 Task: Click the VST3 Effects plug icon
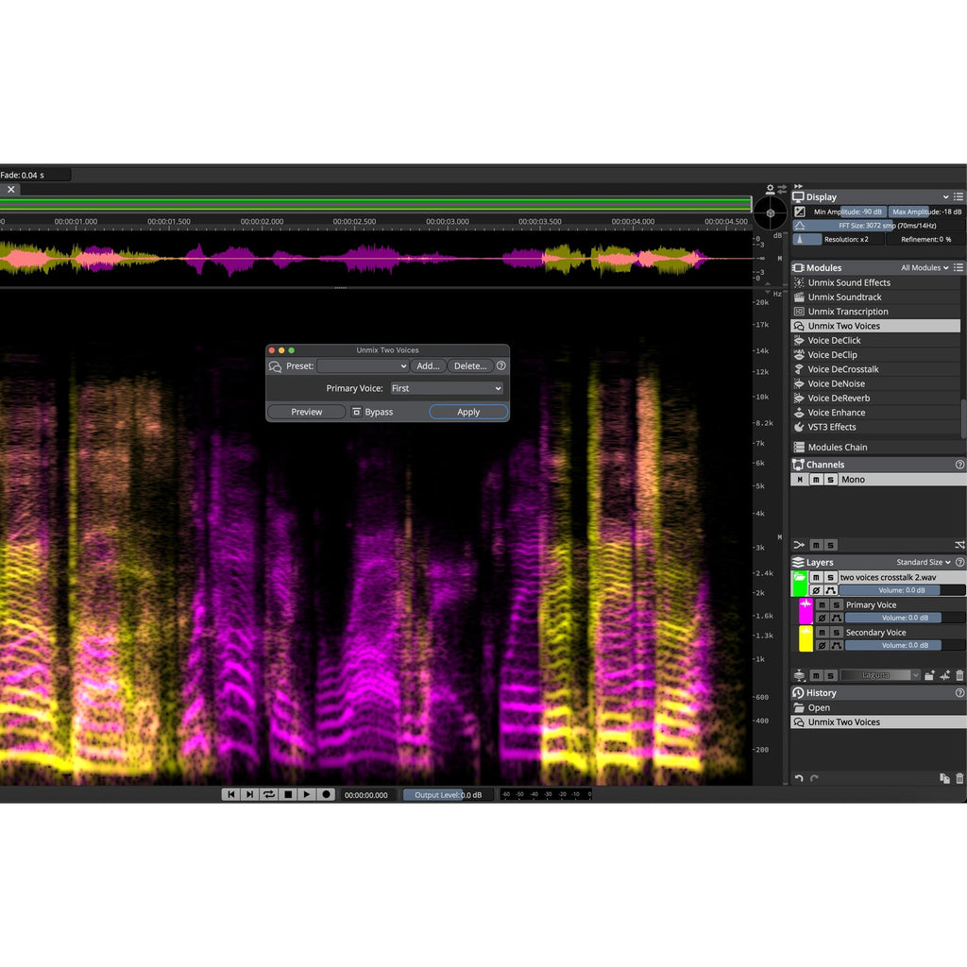click(799, 427)
